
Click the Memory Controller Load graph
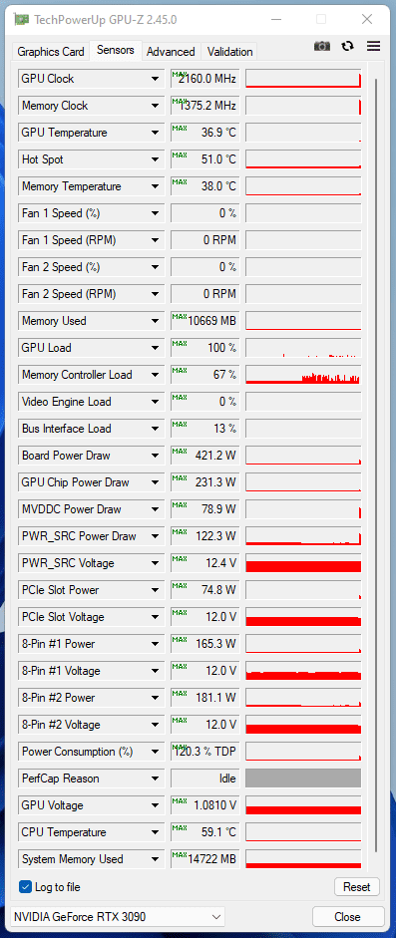(303, 375)
